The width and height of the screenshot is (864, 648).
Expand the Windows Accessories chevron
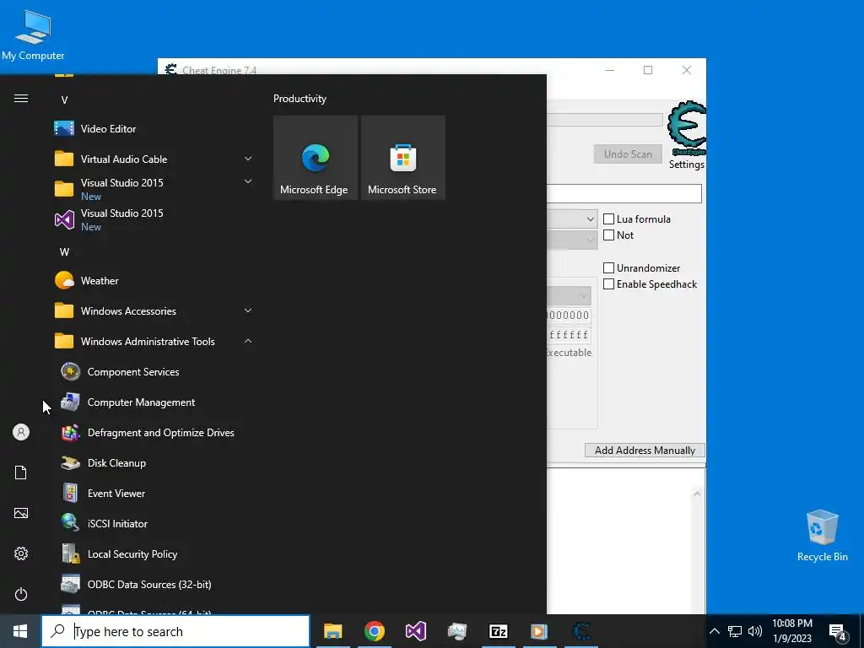pyautogui.click(x=248, y=310)
